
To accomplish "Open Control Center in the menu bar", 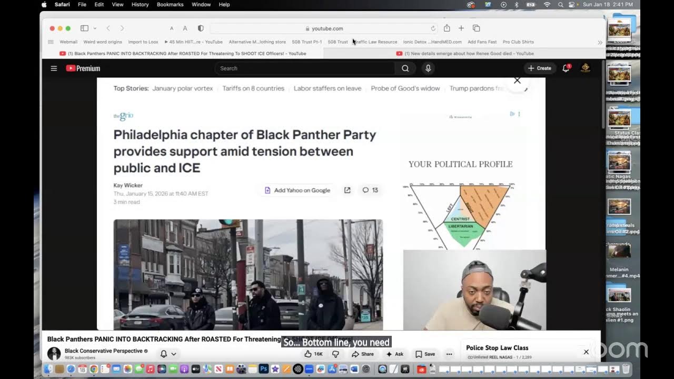I will [572, 5].
